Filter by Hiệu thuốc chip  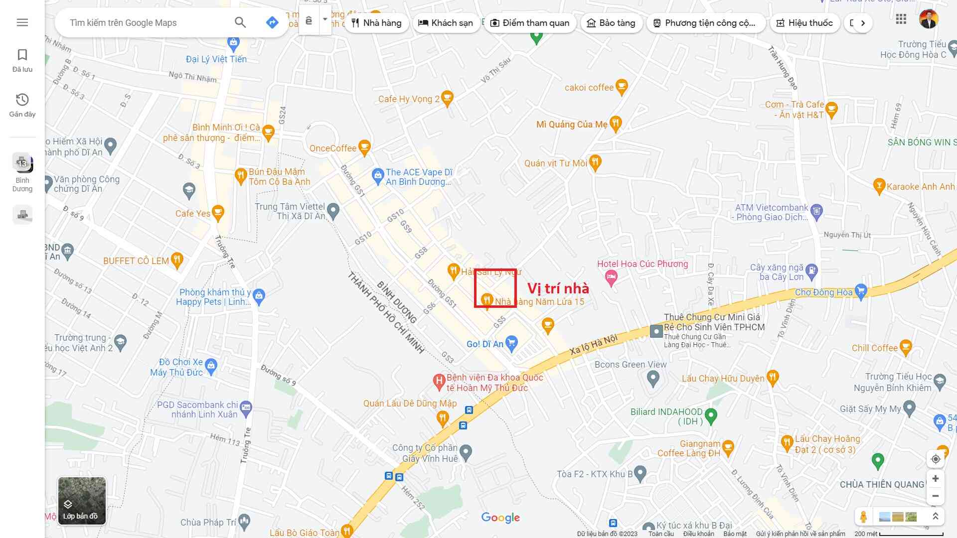tap(804, 23)
